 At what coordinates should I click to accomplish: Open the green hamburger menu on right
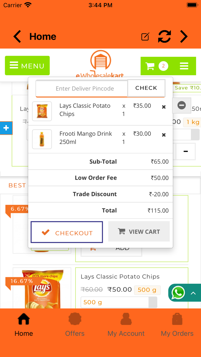(184, 66)
